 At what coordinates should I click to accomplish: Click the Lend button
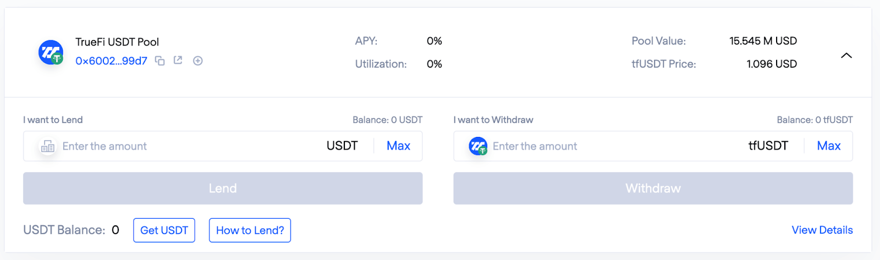click(223, 189)
